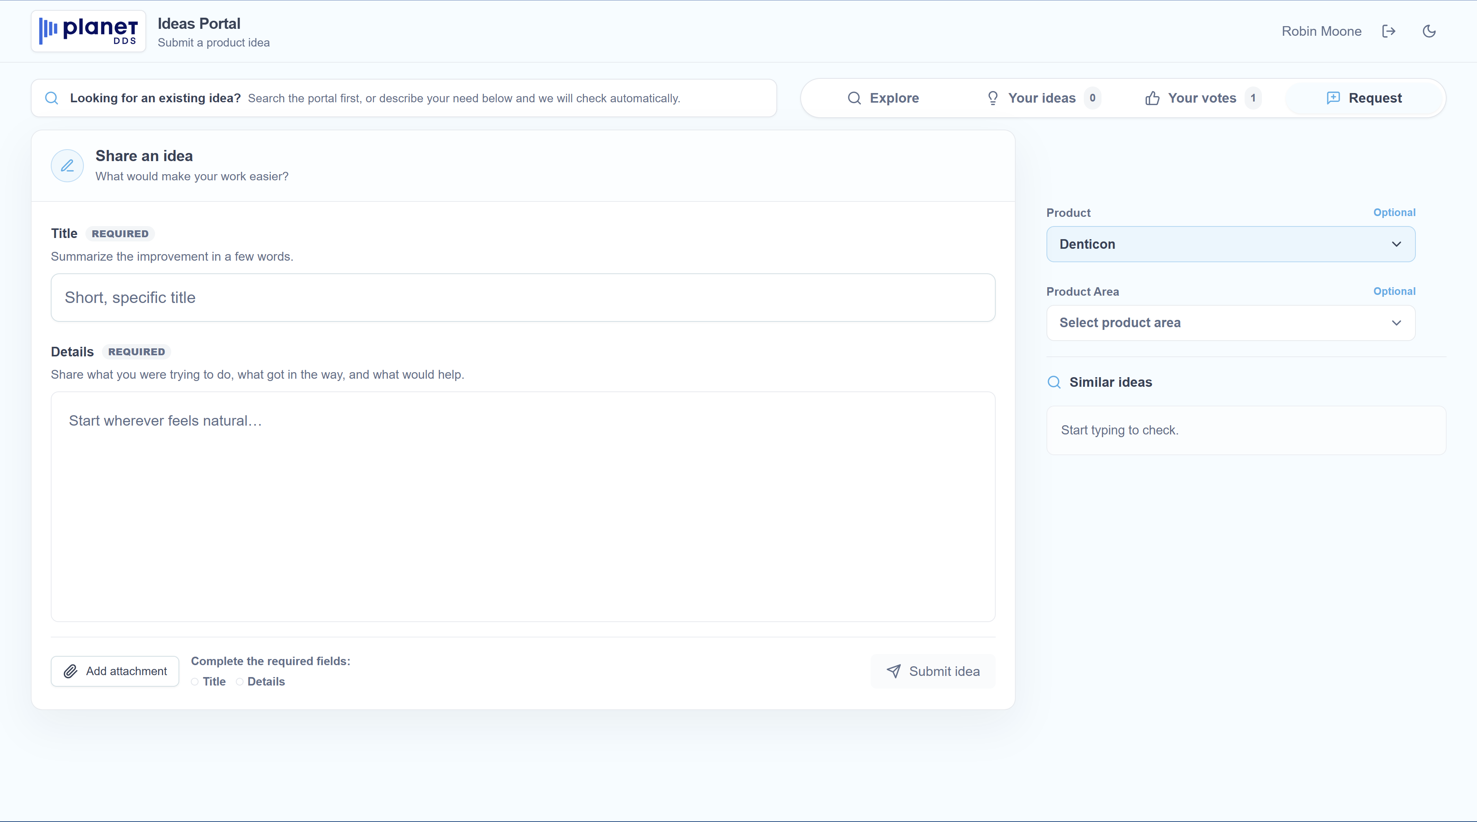Expand the Select product area dropdown
Screen dimensions: 1477x822
[x=1230, y=323]
